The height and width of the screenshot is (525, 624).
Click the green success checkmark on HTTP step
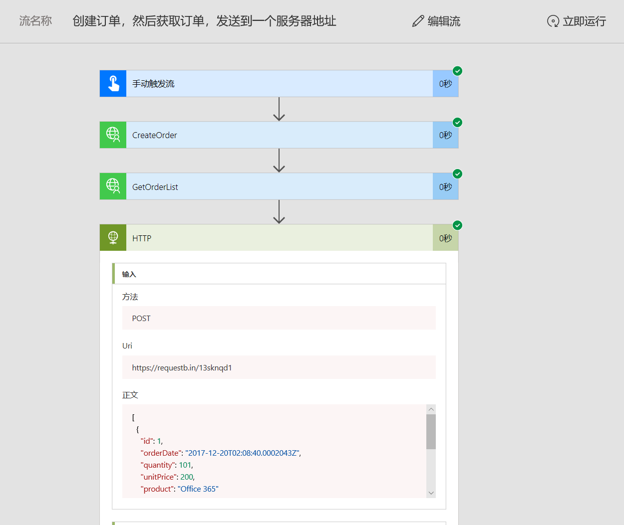click(458, 225)
